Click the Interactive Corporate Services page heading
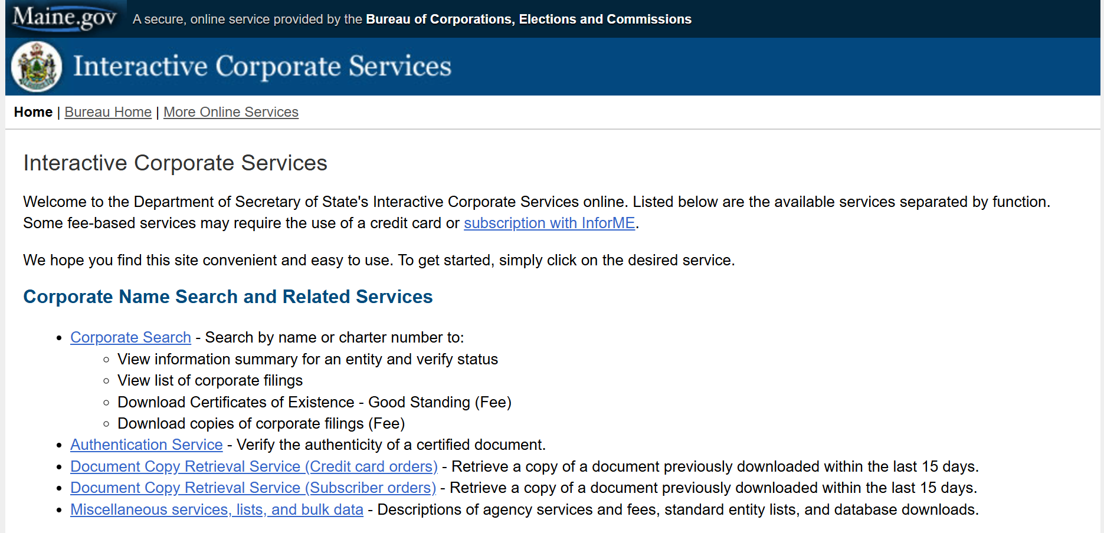The image size is (1104, 533). pyautogui.click(x=175, y=163)
